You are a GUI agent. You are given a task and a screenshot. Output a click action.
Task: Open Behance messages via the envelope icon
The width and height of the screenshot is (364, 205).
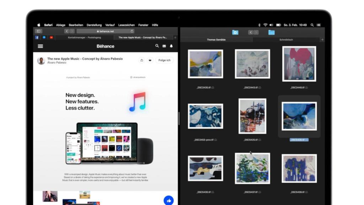click(164, 46)
